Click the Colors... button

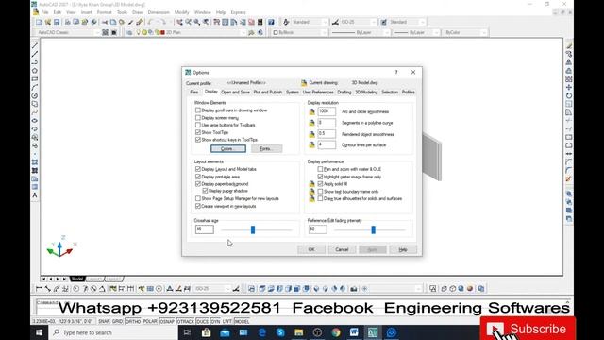coord(228,149)
